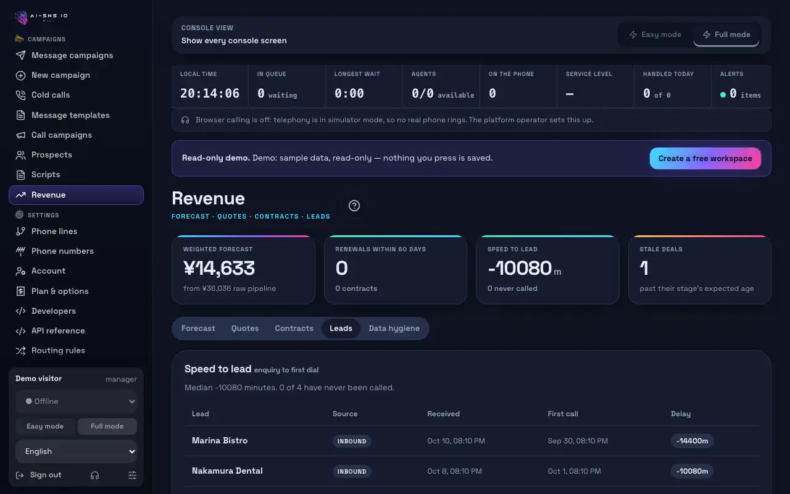Click the Weighted forecast ¥14,633 card

pyautogui.click(x=243, y=270)
